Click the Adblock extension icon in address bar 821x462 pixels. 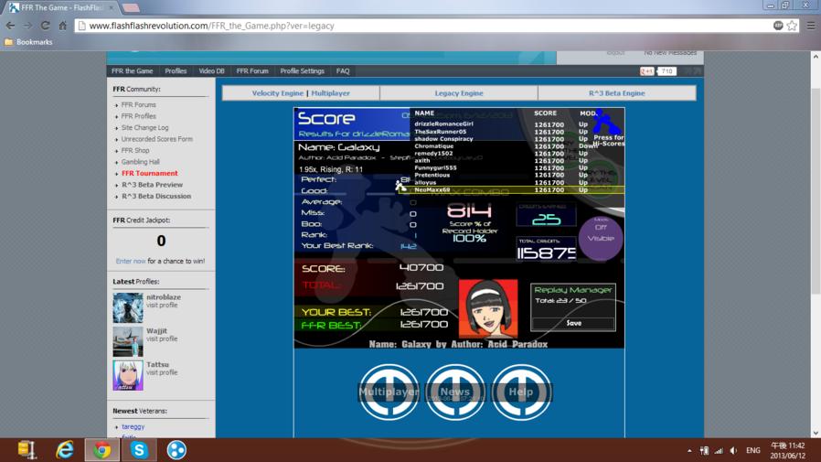[778, 26]
